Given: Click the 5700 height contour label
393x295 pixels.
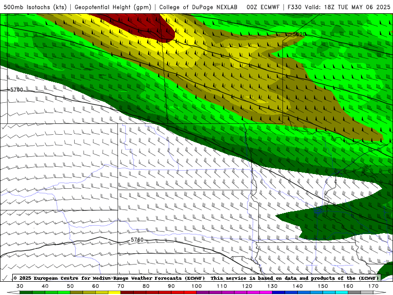Looking at the screenshot, I should coord(17,89).
